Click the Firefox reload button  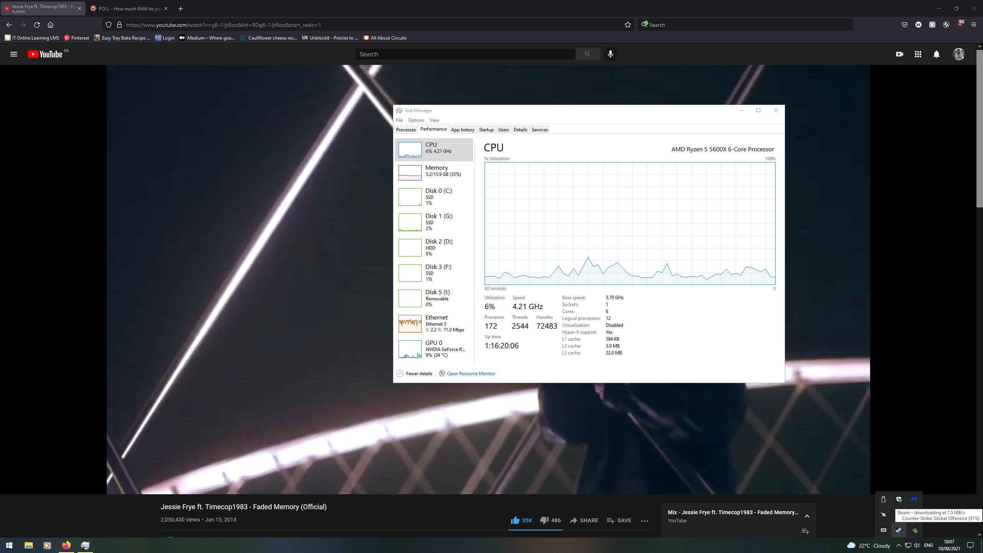37,25
